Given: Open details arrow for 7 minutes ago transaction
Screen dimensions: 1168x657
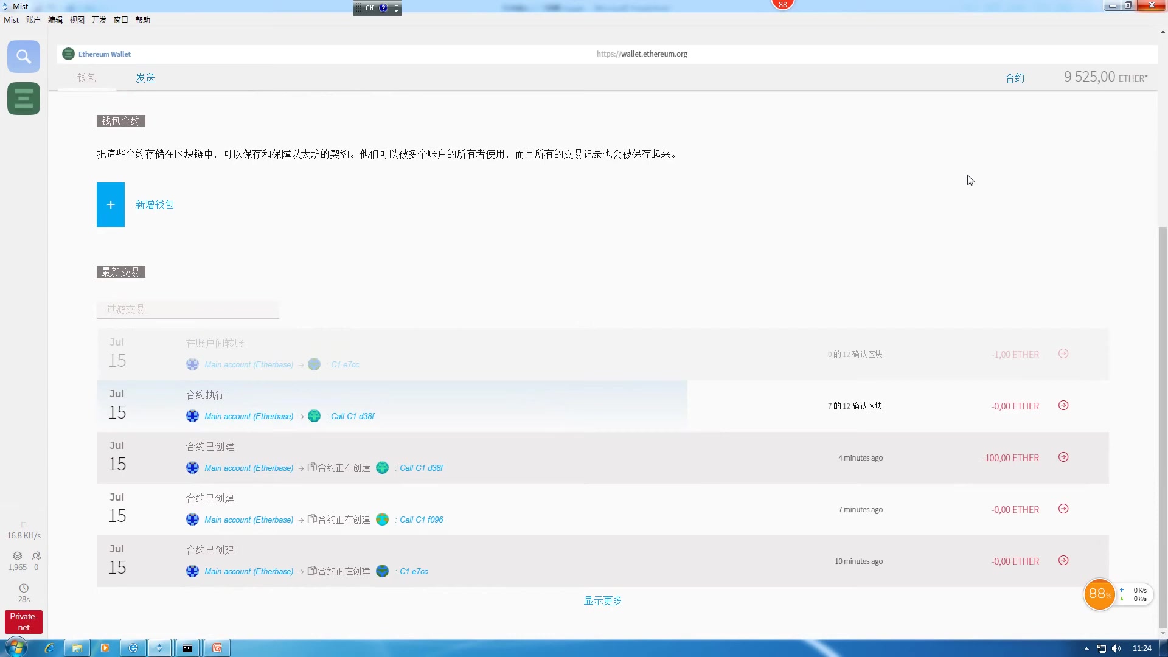Looking at the screenshot, I should (x=1063, y=509).
